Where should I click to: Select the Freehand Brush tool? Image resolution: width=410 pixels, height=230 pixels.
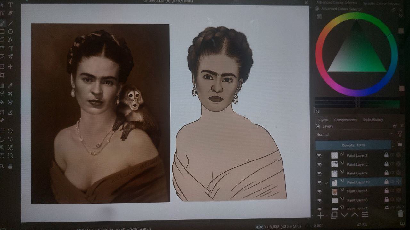coord(2,23)
